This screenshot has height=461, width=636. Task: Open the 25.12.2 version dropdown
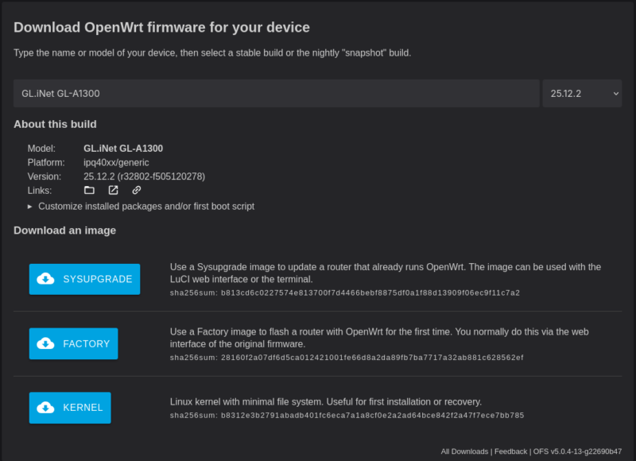click(x=584, y=93)
